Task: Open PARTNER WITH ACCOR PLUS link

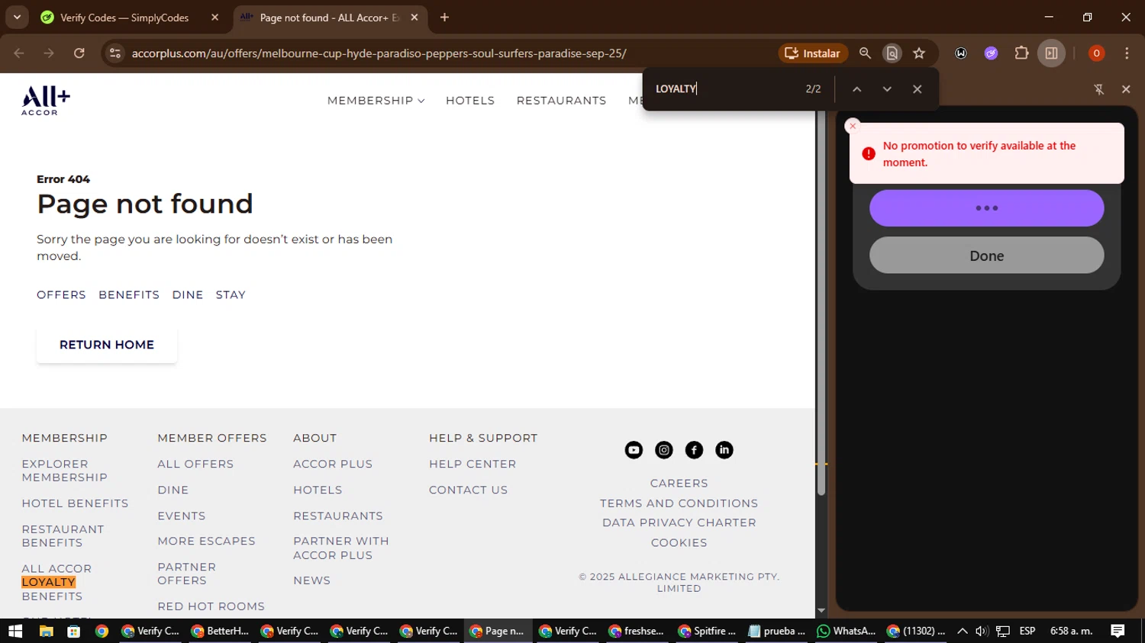Action: pyautogui.click(x=341, y=548)
